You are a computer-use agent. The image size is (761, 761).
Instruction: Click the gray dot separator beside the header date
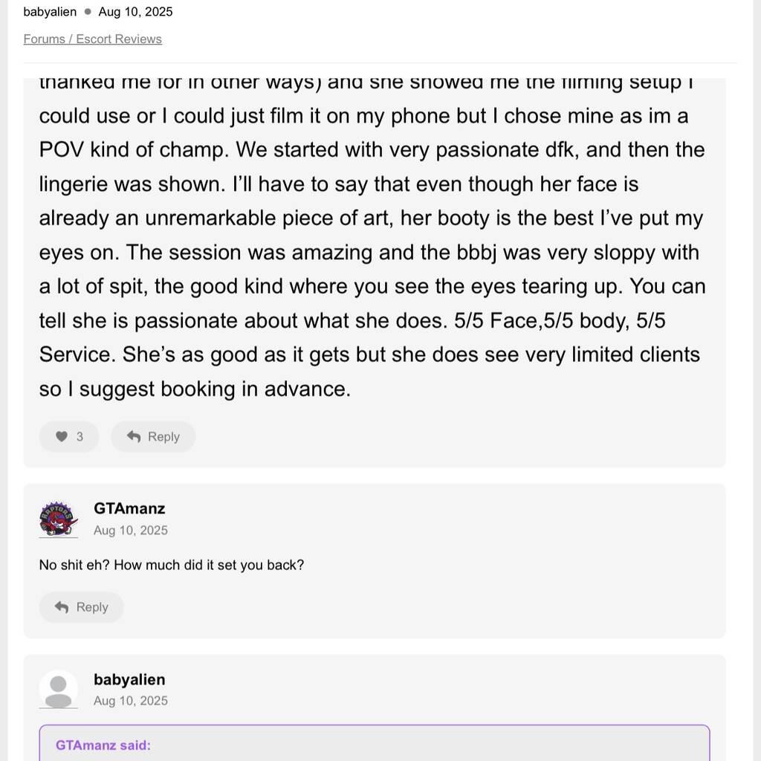pyautogui.click(x=88, y=12)
